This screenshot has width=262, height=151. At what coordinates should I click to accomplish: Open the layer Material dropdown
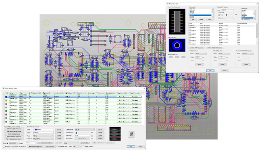pos(43,139)
